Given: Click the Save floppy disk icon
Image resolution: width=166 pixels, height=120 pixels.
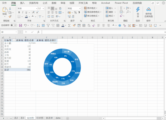Looking at the screenshot, I should [x=21, y=25].
